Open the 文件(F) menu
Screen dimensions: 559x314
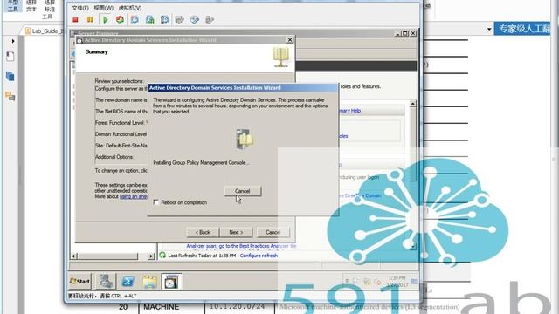click(79, 8)
